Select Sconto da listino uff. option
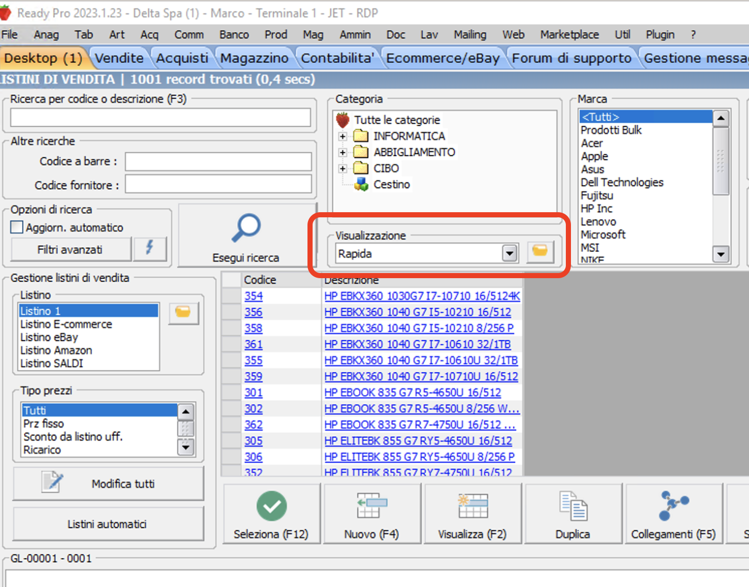This screenshot has width=749, height=587. coord(73,437)
